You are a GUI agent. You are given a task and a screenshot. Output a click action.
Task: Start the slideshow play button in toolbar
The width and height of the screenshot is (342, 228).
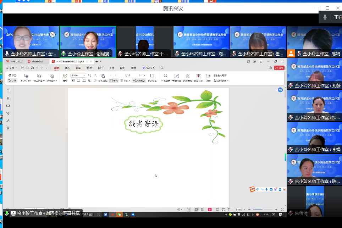pyautogui.click(x=65, y=76)
